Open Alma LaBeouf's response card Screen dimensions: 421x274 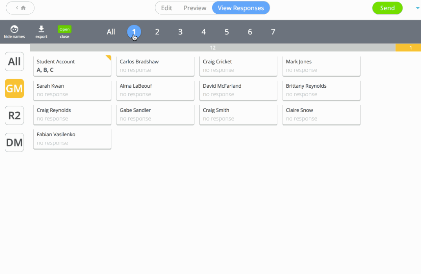[155, 90]
